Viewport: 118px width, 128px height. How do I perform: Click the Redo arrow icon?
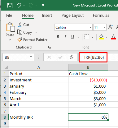(31, 5)
